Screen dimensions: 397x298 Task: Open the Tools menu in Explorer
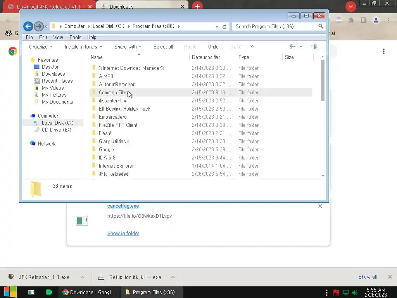75,38
